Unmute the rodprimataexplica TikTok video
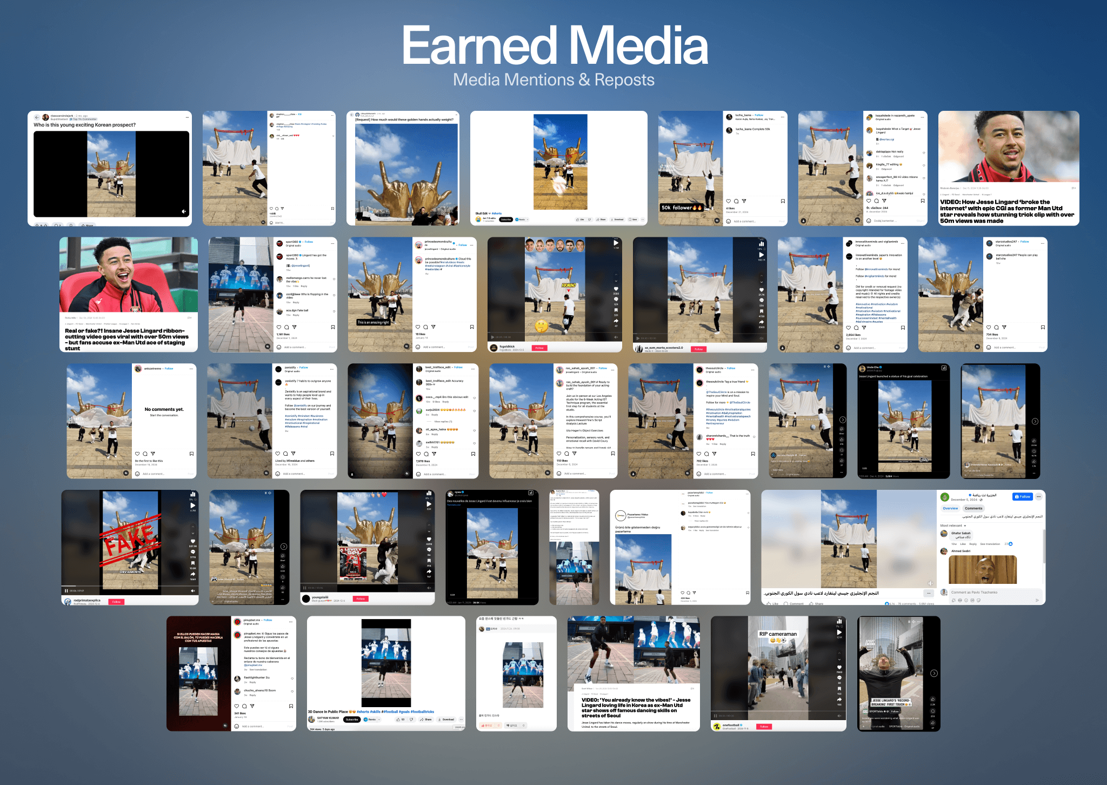1107x785 pixels. click(x=193, y=591)
